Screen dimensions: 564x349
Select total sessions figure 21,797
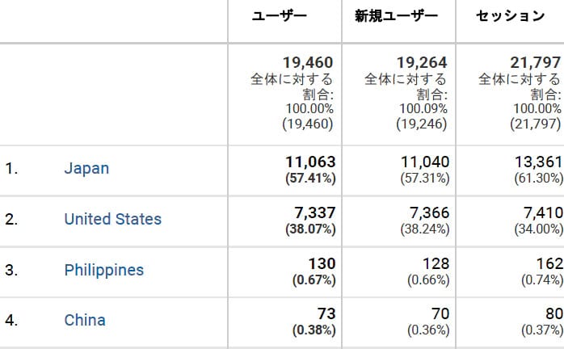pos(536,62)
